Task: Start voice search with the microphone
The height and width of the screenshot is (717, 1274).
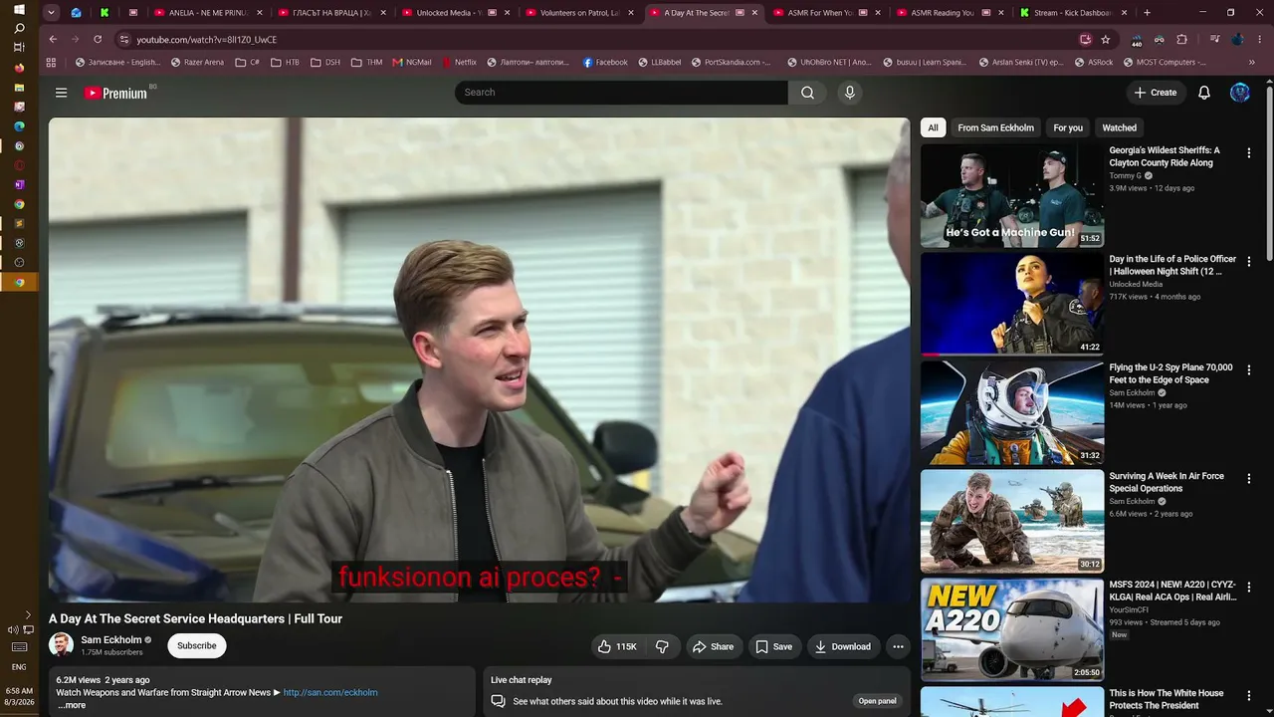Action: [849, 93]
